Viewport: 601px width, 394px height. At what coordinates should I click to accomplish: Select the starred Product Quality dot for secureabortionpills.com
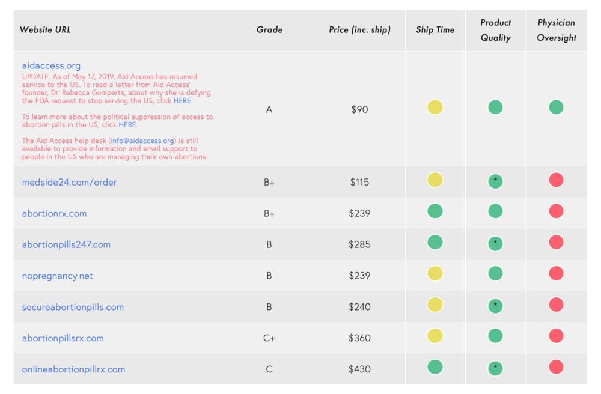click(x=495, y=306)
